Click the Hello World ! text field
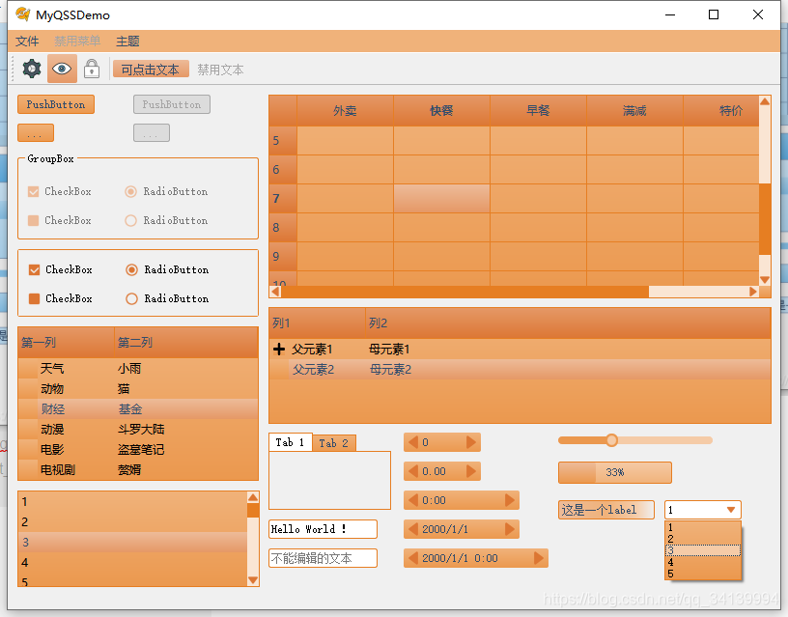 [323, 529]
